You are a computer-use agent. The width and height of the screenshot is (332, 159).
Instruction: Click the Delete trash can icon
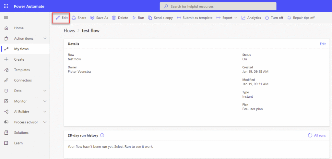(x=114, y=18)
